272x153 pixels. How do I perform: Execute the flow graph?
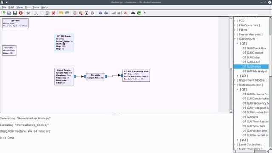pos(86,13)
